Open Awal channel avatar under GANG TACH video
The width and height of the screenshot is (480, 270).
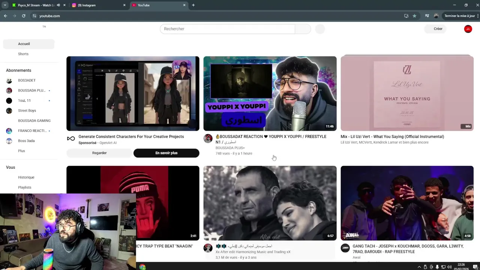coord(345,248)
